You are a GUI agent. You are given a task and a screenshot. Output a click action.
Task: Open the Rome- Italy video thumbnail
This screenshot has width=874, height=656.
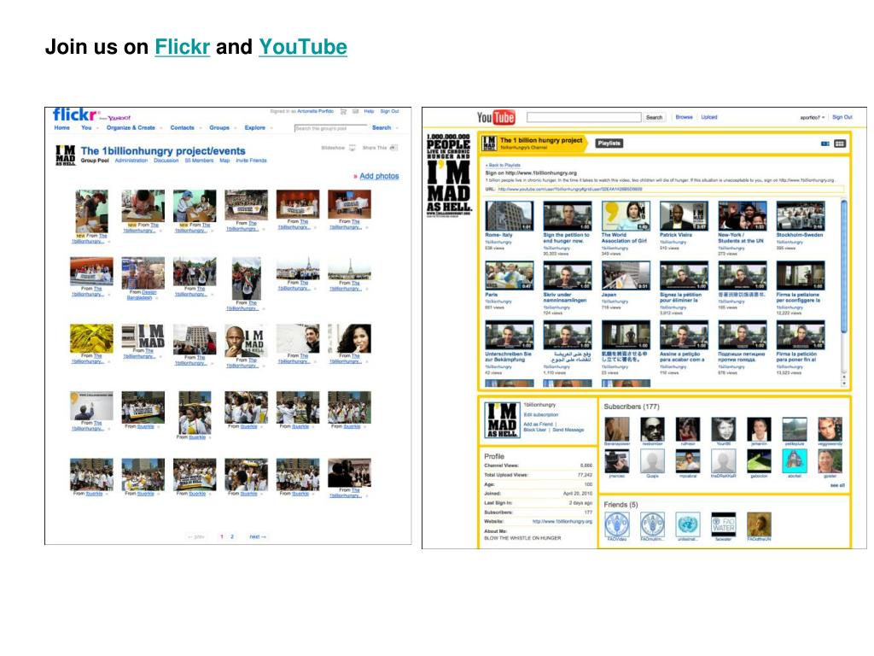click(x=509, y=216)
